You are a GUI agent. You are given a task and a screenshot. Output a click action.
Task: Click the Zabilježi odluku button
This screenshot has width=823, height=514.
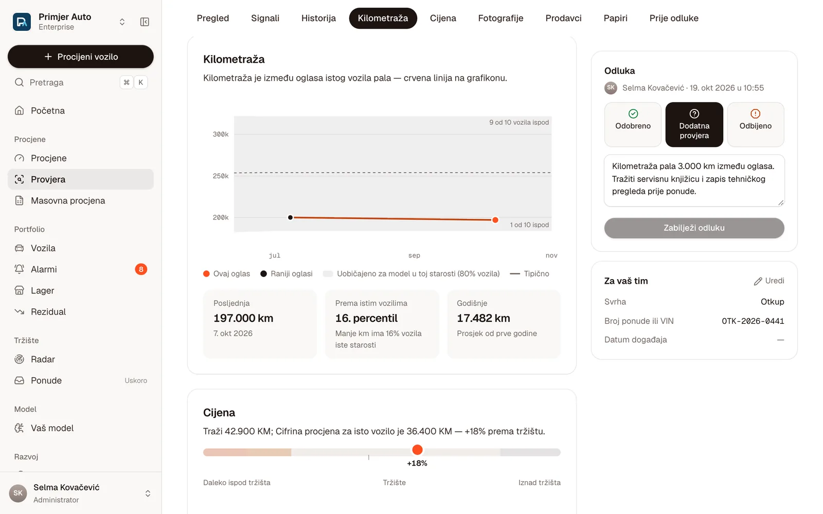tap(694, 228)
